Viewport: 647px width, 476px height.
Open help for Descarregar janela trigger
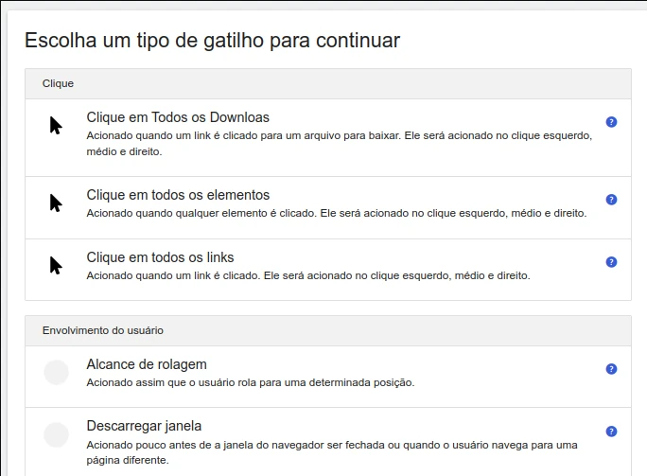click(x=611, y=432)
